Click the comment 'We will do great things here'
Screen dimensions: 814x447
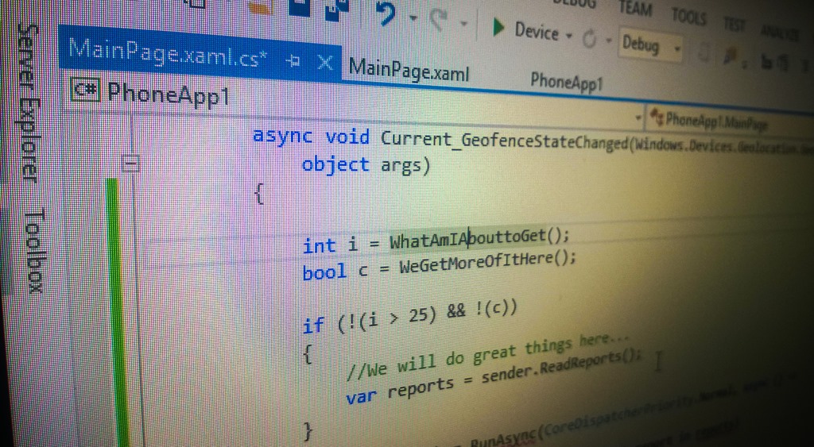pyautogui.click(x=488, y=357)
